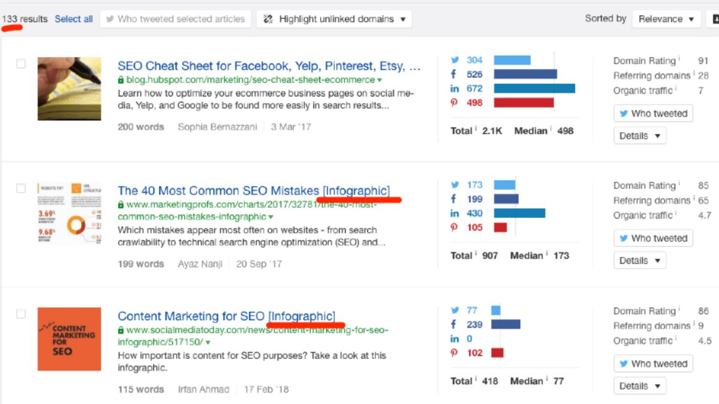Image resolution: width=719 pixels, height=404 pixels.
Task: Click the Pinterest icon in the Social Media Today row
Action: tap(454, 353)
